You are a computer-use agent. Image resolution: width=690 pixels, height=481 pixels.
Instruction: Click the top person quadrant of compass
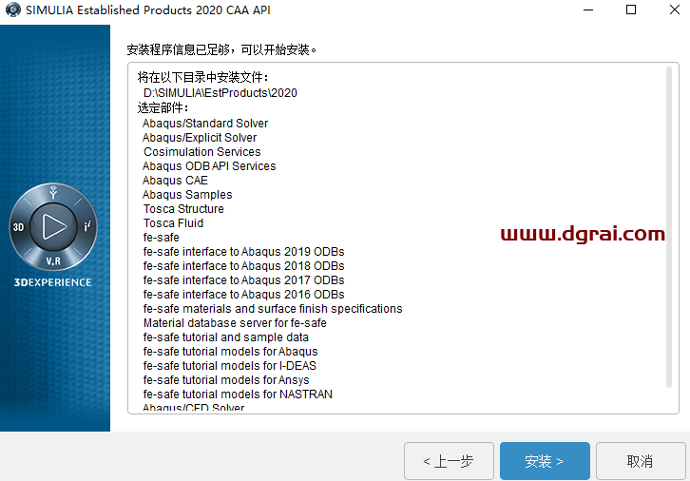(x=53, y=194)
